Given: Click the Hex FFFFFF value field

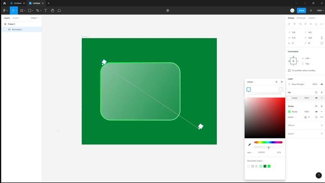Looking at the screenshot, I should [262, 152].
